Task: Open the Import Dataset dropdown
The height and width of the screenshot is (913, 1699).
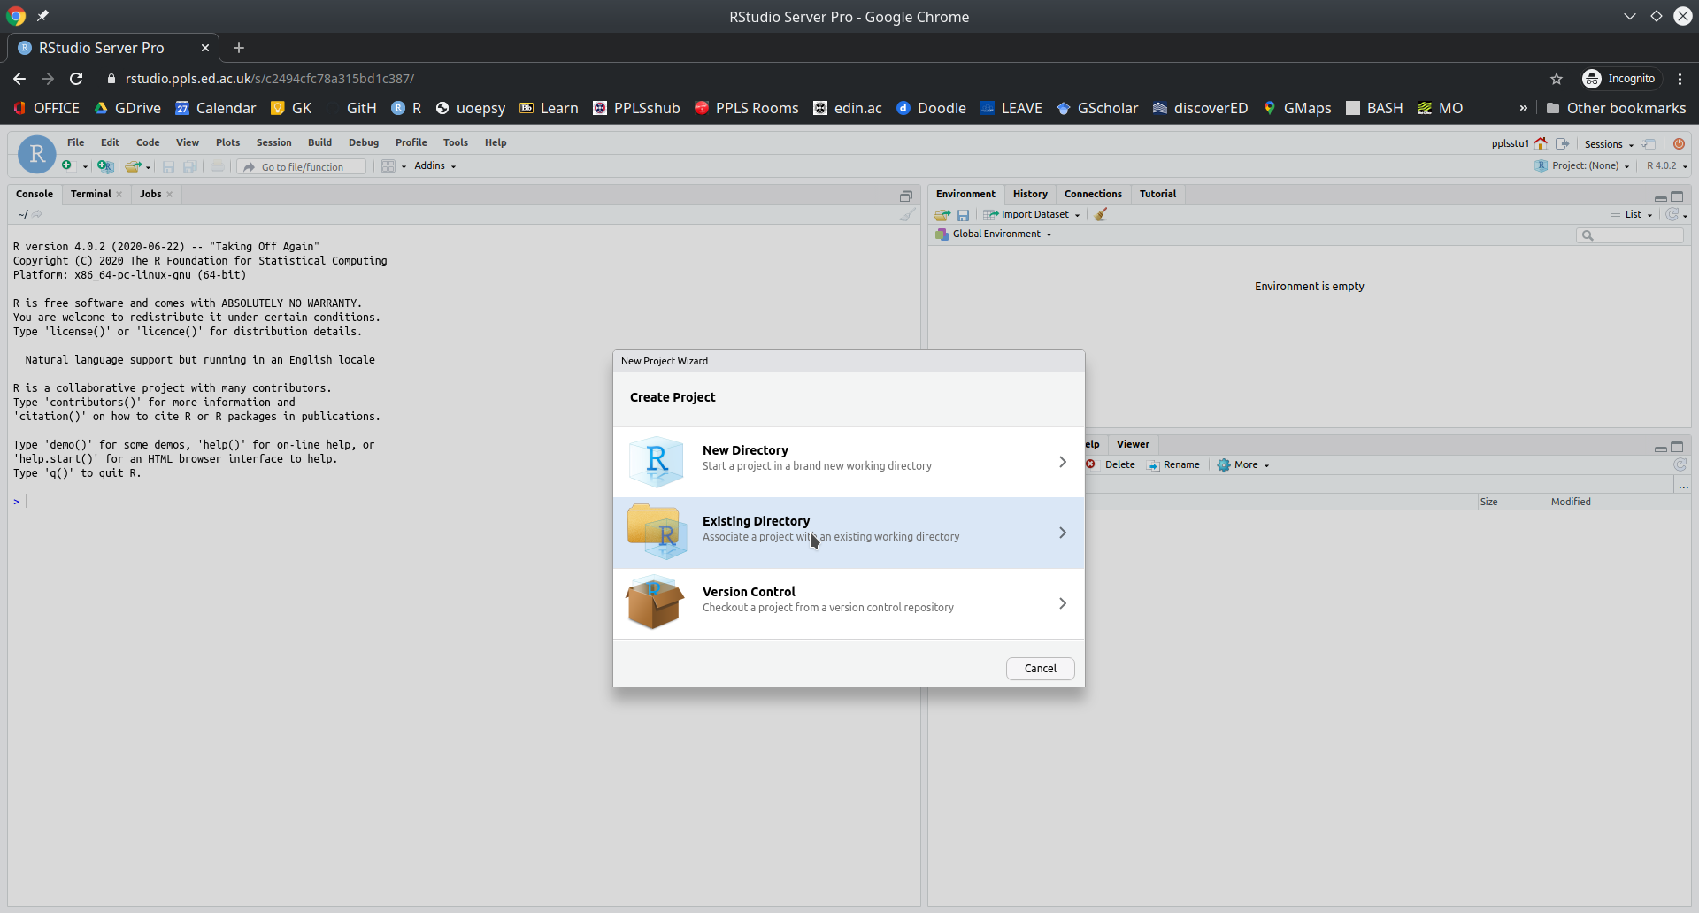Action: [x=1034, y=215]
